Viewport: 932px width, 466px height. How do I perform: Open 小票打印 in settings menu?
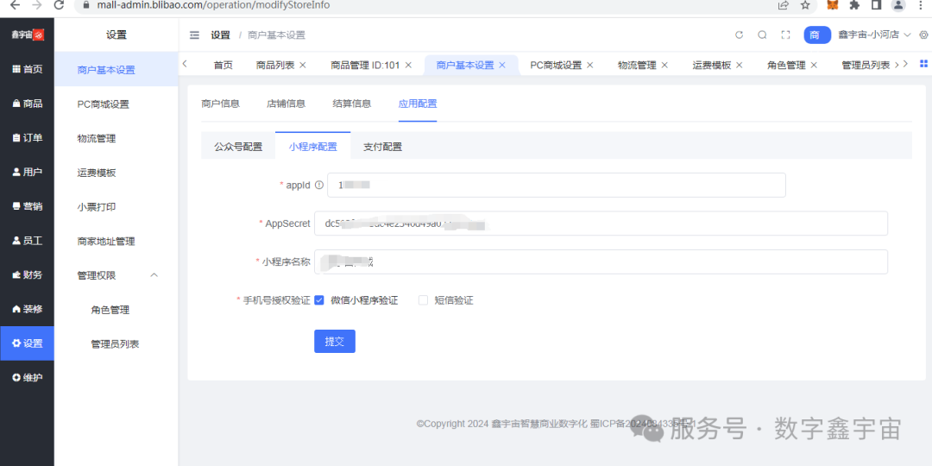pos(116,207)
